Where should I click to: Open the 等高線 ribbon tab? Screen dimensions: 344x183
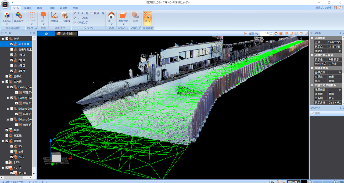[64, 8]
